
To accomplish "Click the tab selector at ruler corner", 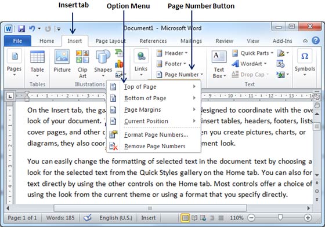I will point(10,96).
